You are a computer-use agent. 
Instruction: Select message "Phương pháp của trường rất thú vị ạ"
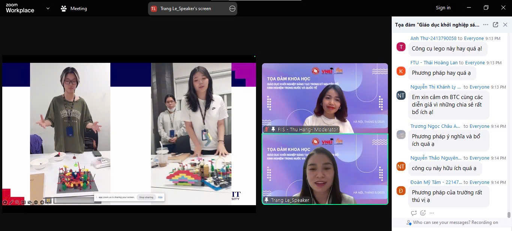point(449,196)
